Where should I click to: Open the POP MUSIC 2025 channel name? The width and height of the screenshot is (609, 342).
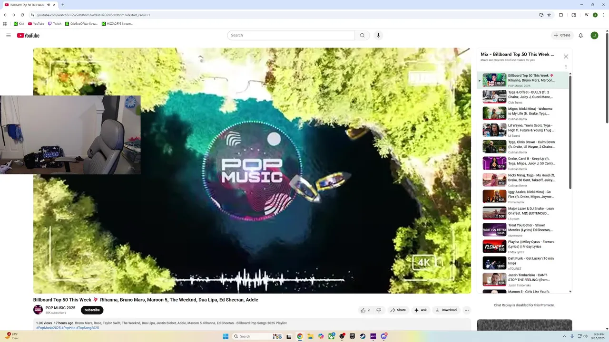tap(60, 308)
